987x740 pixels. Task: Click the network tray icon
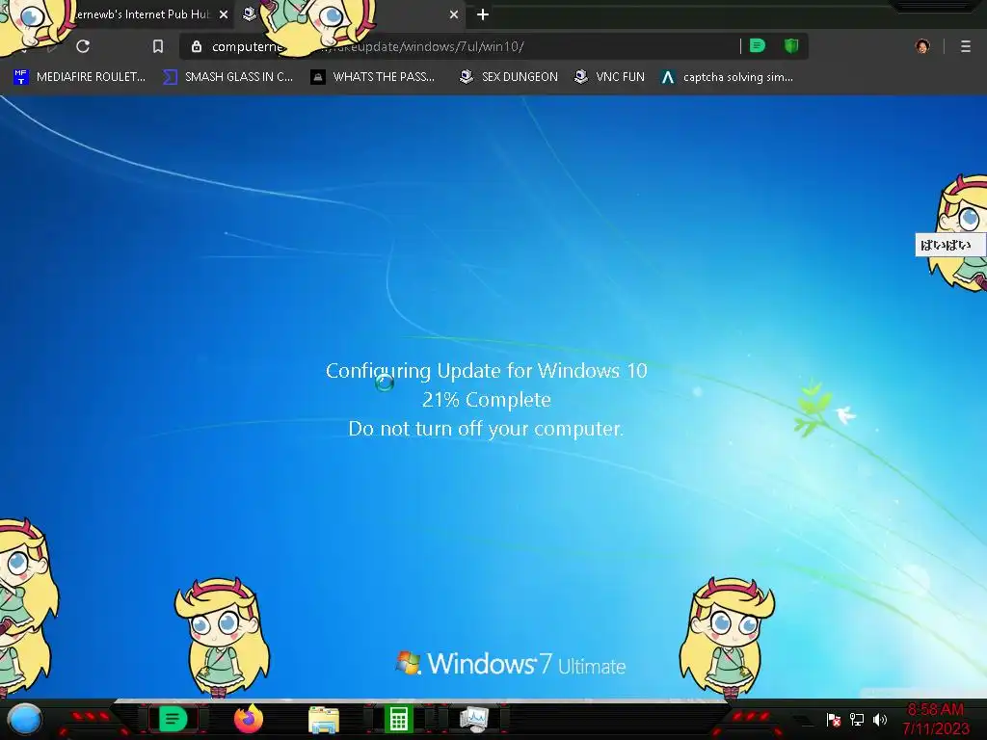(x=856, y=719)
